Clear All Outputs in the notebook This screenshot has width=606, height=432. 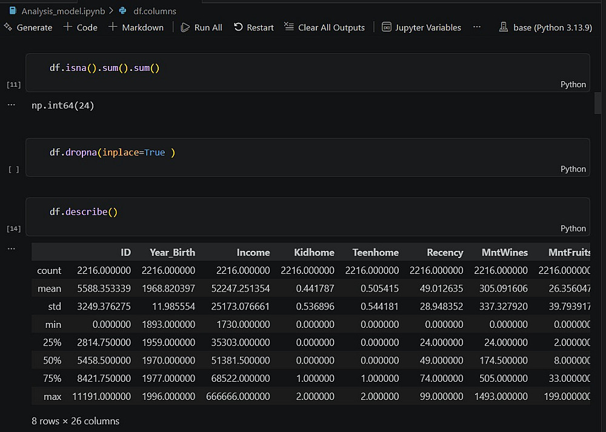(x=324, y=27)
